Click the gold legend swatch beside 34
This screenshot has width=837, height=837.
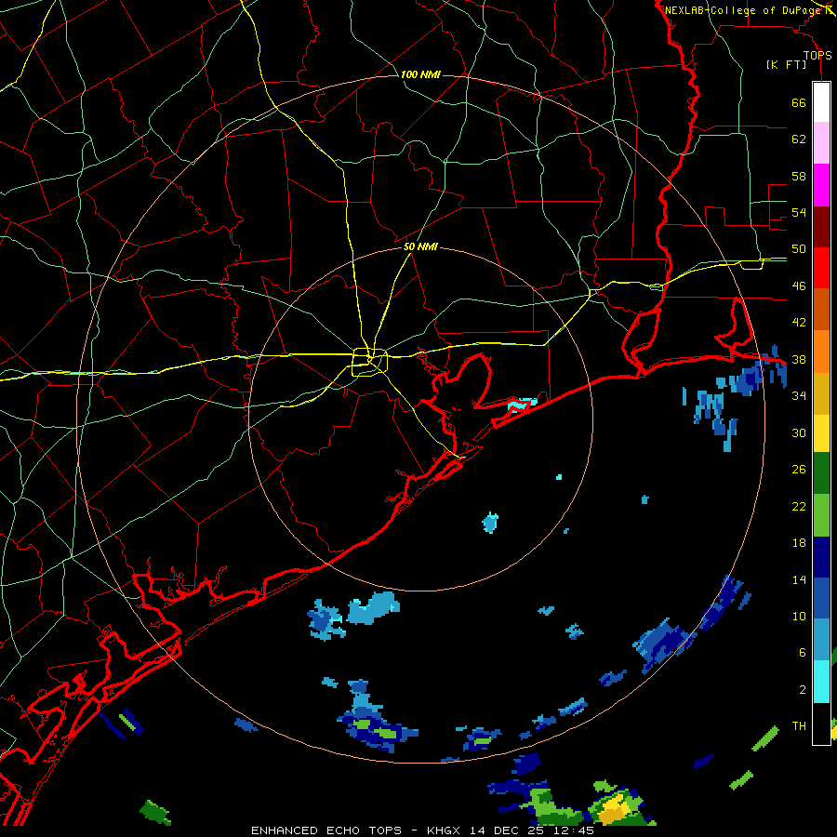click(821, 392)
